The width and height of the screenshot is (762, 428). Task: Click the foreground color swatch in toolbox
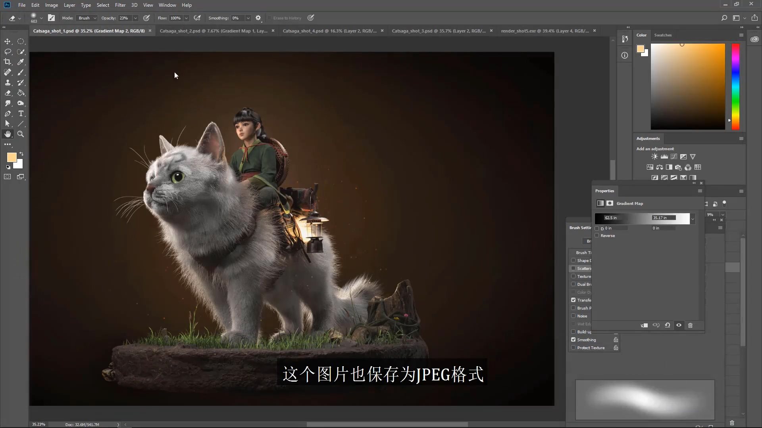(12, 157)
